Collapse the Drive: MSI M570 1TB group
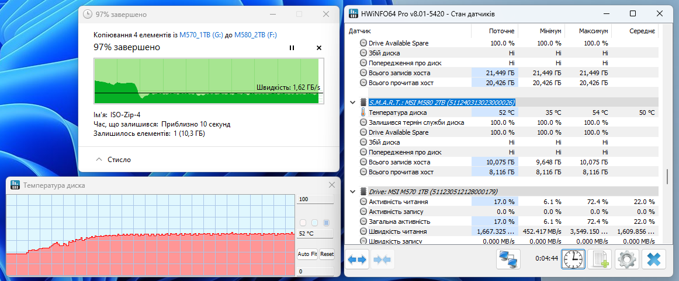This screenshot has width=679, height=281. click(353, 191)
